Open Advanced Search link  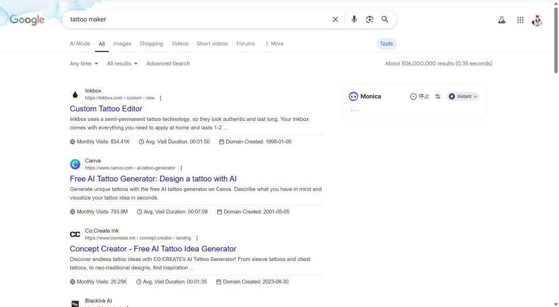pyautogui.click(x=168, y=64)
